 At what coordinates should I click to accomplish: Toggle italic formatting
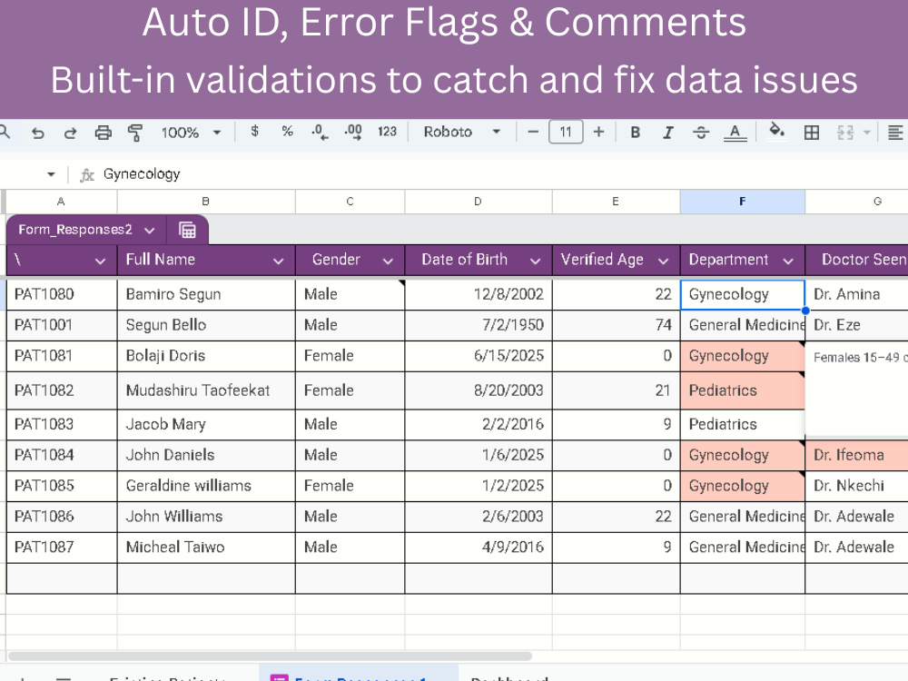click(x=667, y=133)
